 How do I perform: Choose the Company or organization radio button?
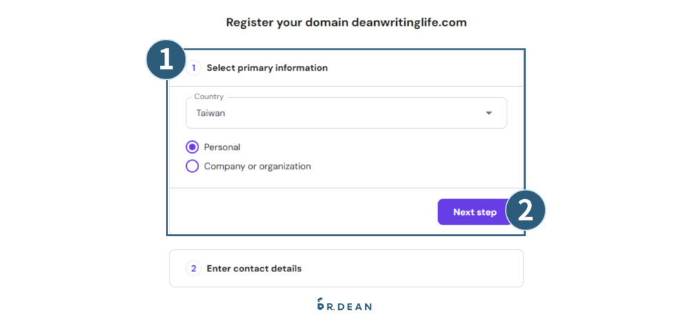[x=192, y=166]
